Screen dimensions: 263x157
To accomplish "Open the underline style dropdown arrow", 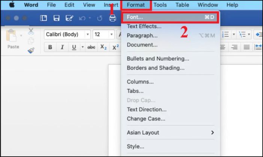I will pos(83,47).
